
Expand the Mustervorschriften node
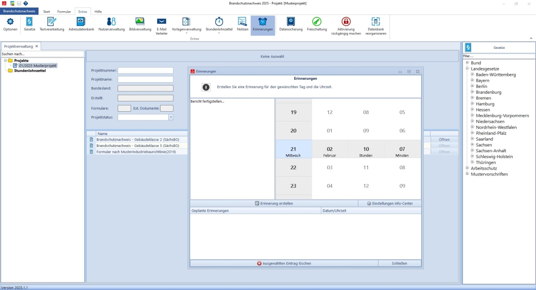point(467,174)
